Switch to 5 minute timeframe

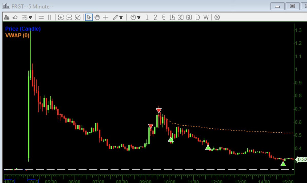click(164, 17)
